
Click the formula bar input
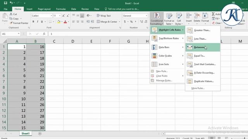click(100, 34)
